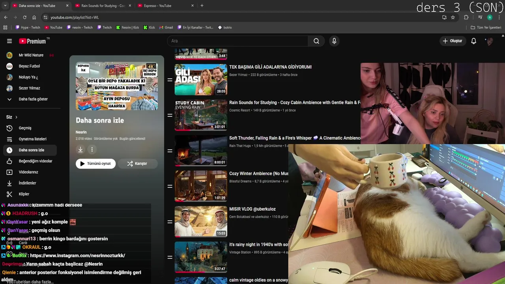The height and width of the screenshot is (284, 505).
Task: Open browser home page
Action: click(34, 17)
